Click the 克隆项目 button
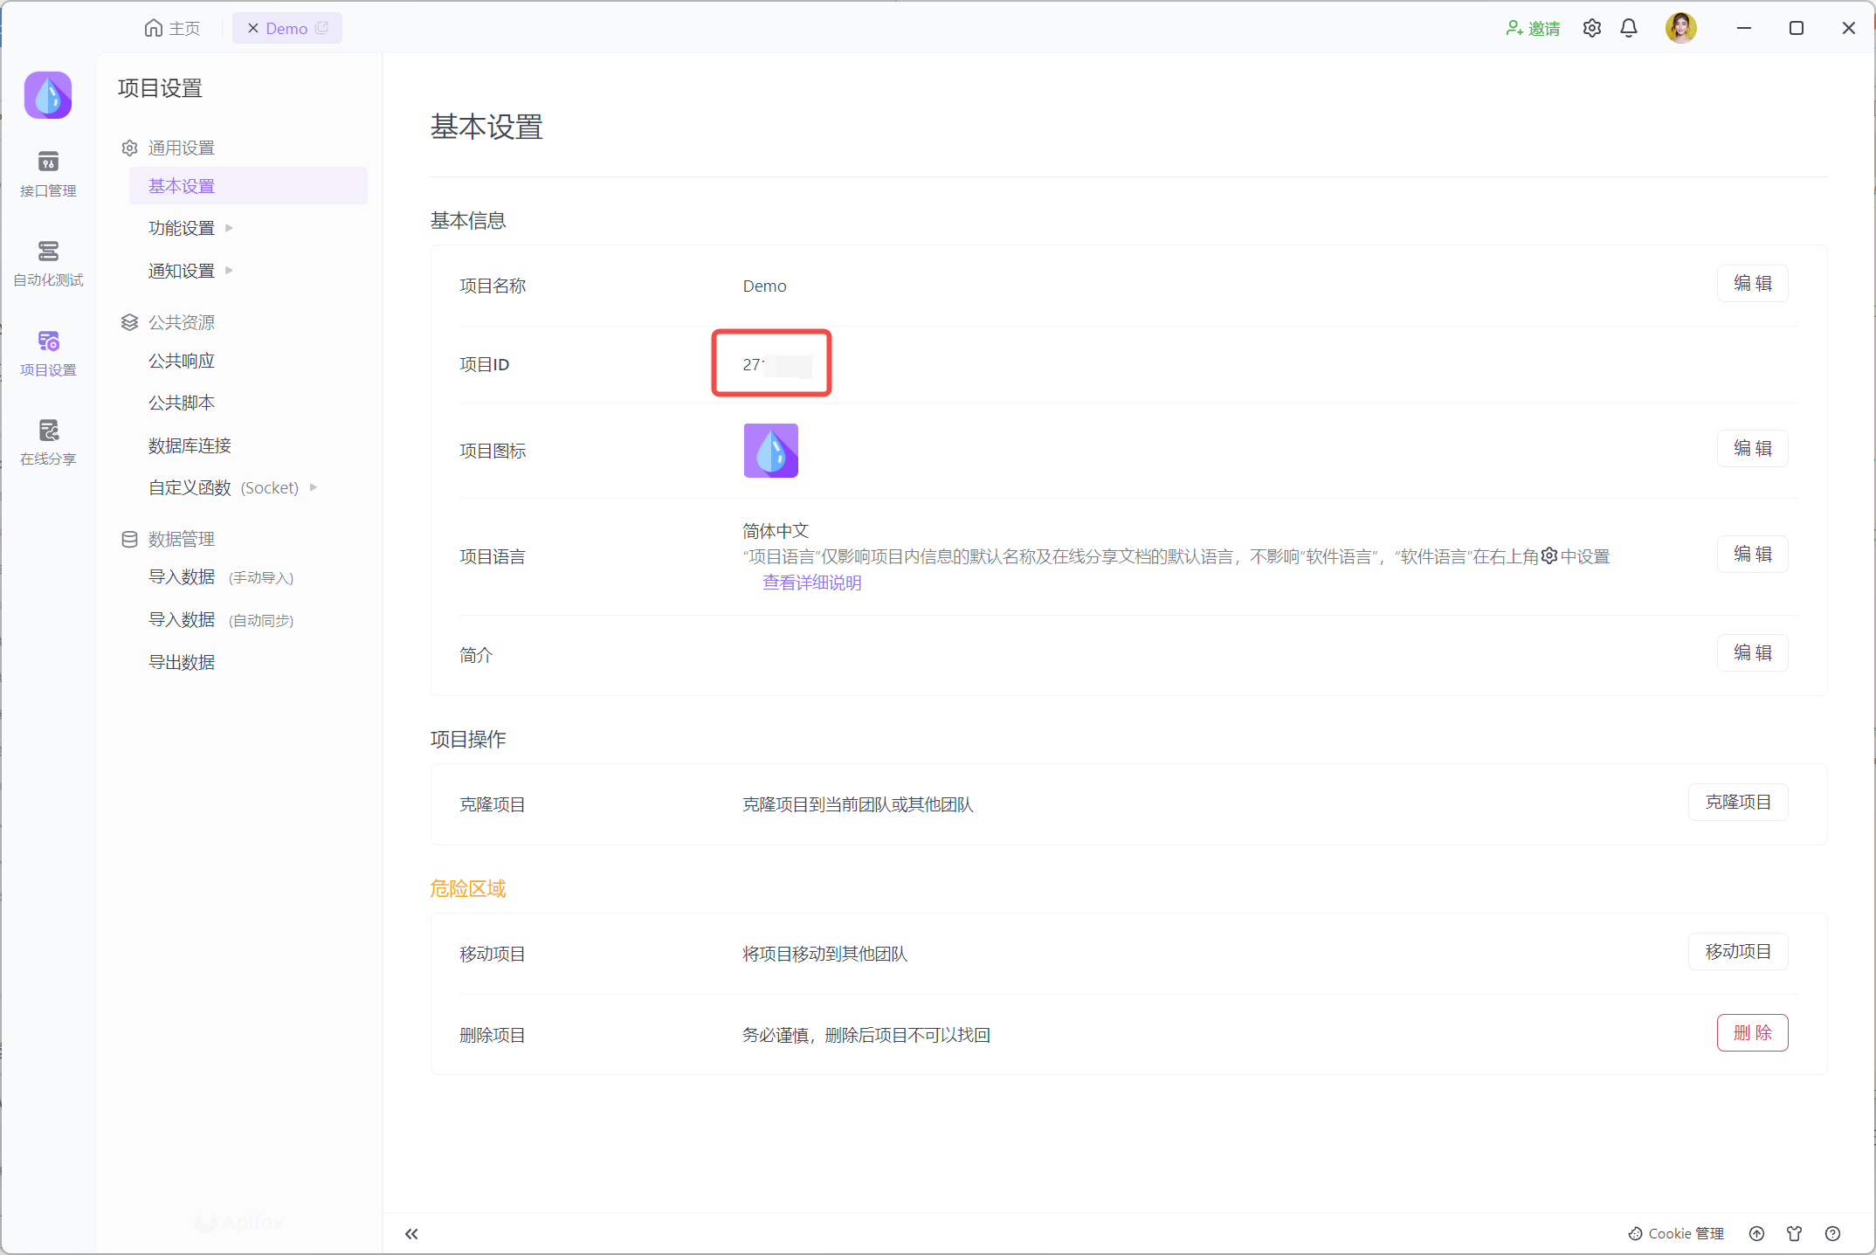 tap(1738, 802)
